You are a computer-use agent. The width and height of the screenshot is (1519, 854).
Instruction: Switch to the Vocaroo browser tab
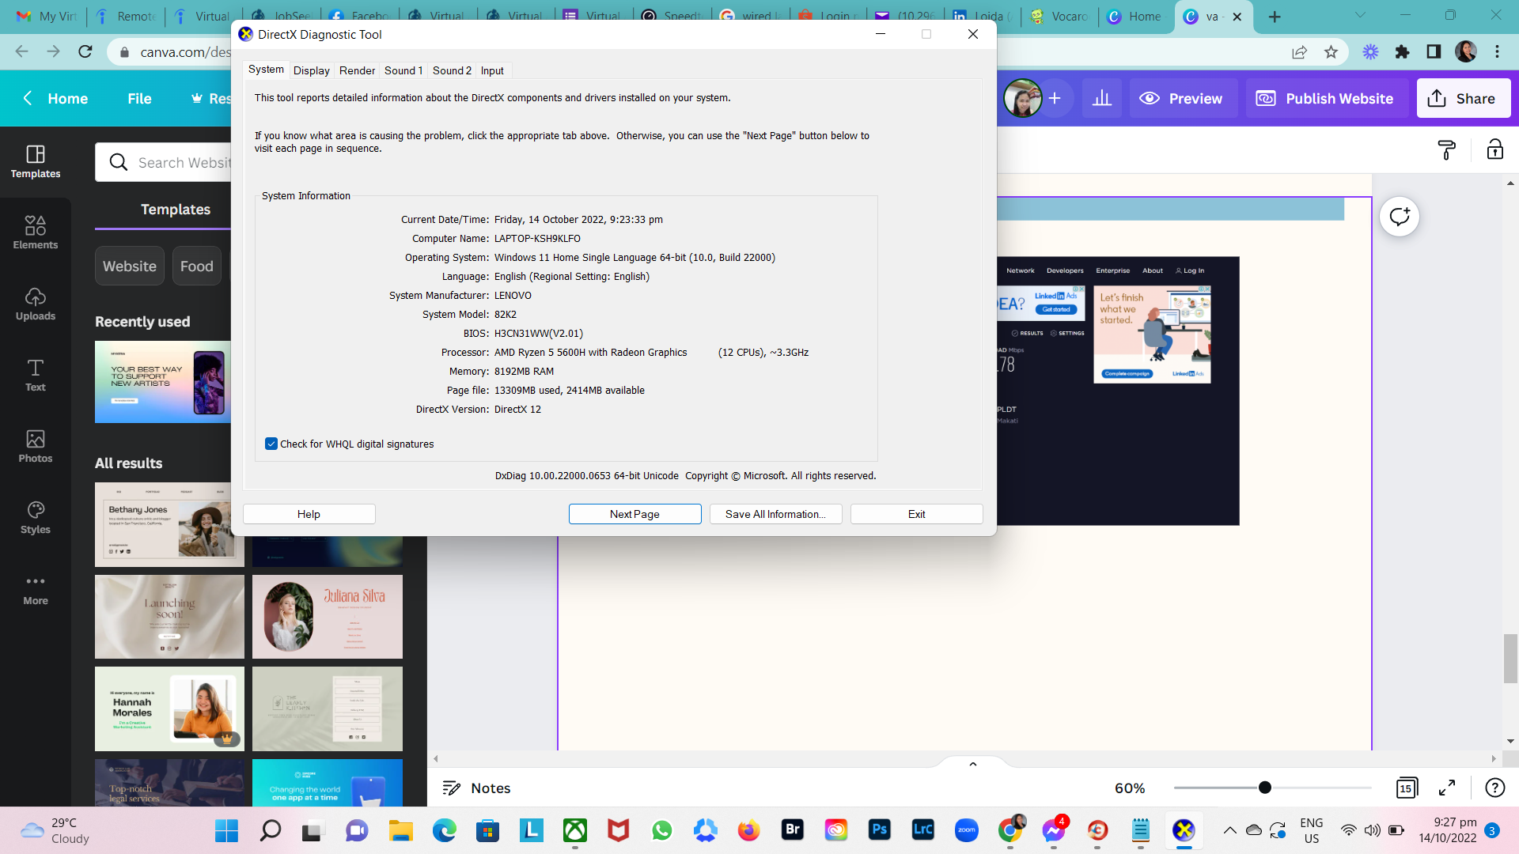(x=1058, y=16)
